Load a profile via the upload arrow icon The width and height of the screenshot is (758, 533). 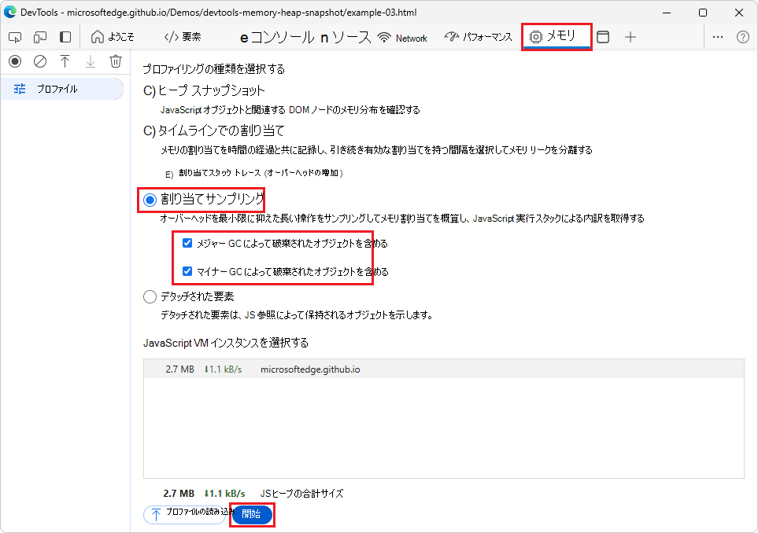[65, 61]
